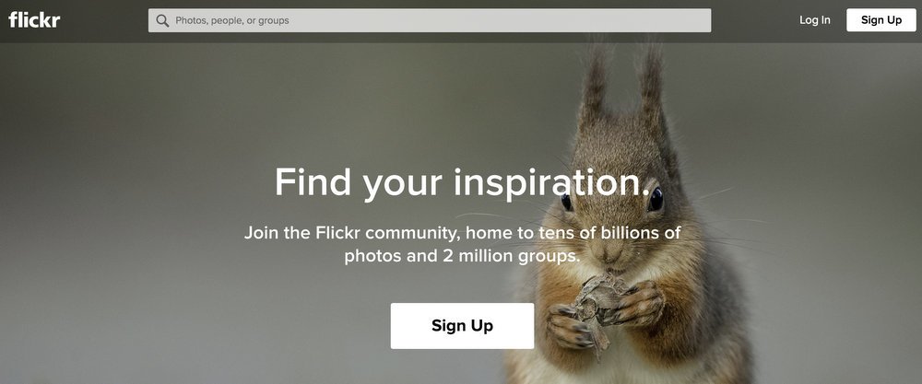The image size is (922, 384).
Task: Click the phrase 2 million groups
Action: (x=509, y=257)
